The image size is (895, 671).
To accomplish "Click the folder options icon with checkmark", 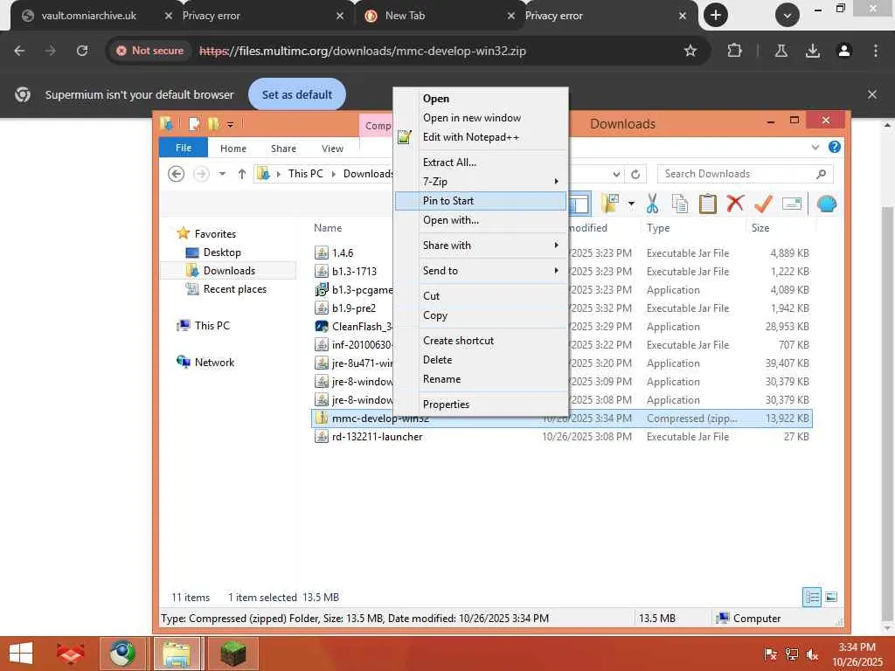I will [610, 203].
